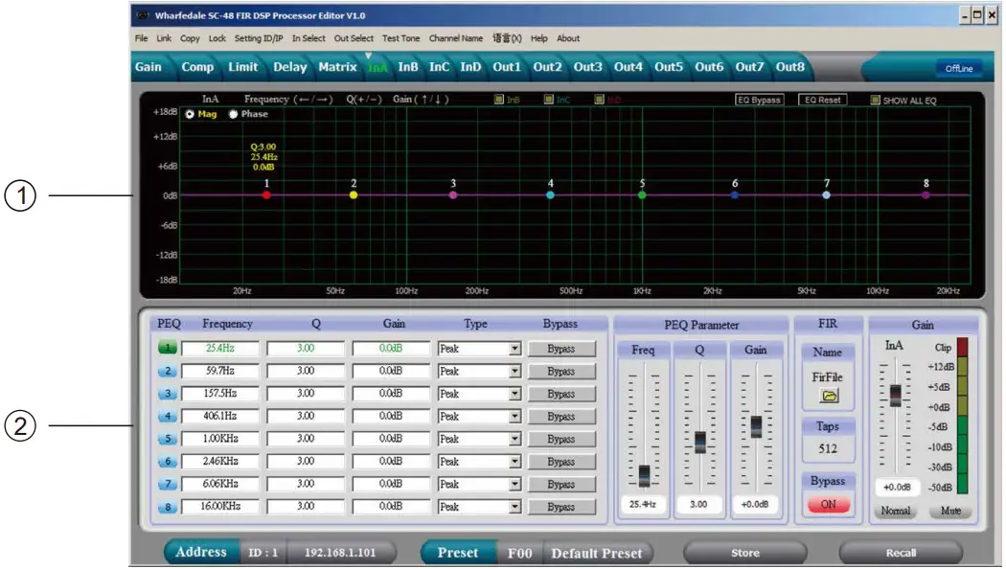Open the Test Tone menu
Screen dimensions: 1006x569
click(x=400, y=38)
